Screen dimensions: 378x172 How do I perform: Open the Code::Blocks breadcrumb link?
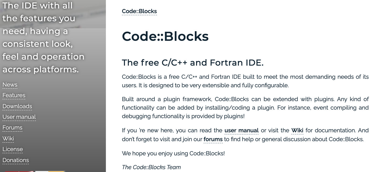click(139, 11)
